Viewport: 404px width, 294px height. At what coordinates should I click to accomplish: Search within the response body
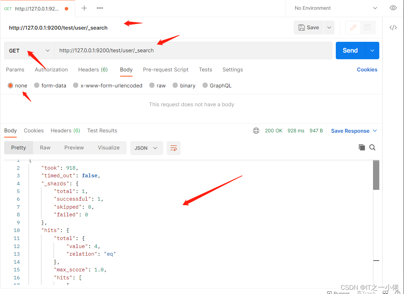(x=372, y=147)
